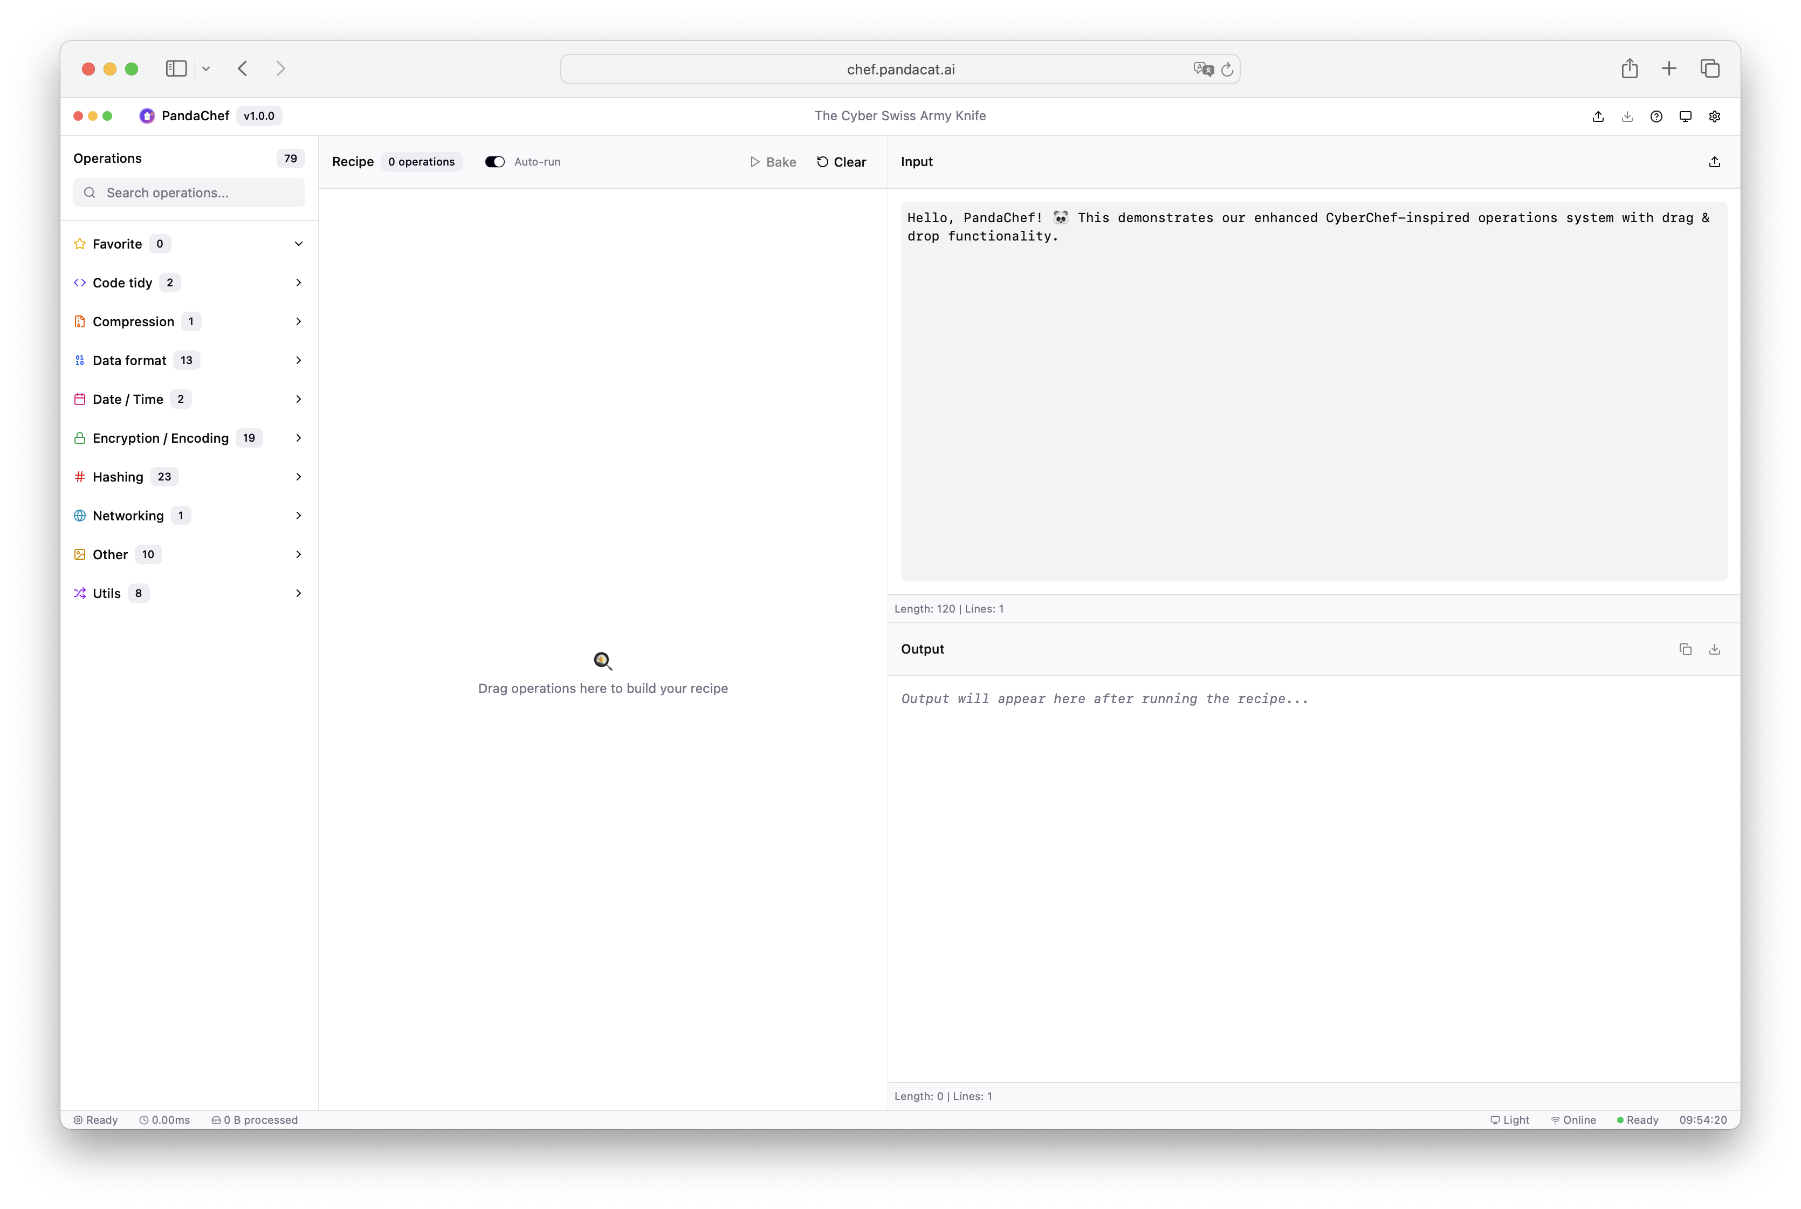1801x1209 pixels.
Task: Click the Utils shuffle icon
Action: [79, 593]
